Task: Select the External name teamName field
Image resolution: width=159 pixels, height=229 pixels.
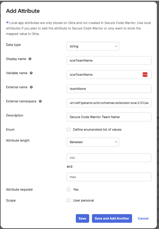Action: [109, 89]
